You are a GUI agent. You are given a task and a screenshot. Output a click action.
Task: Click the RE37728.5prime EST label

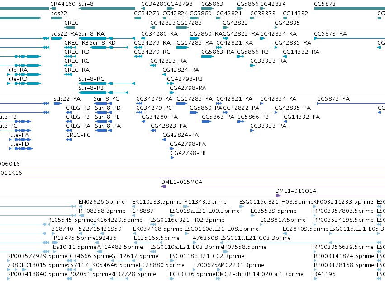(133, 274)
